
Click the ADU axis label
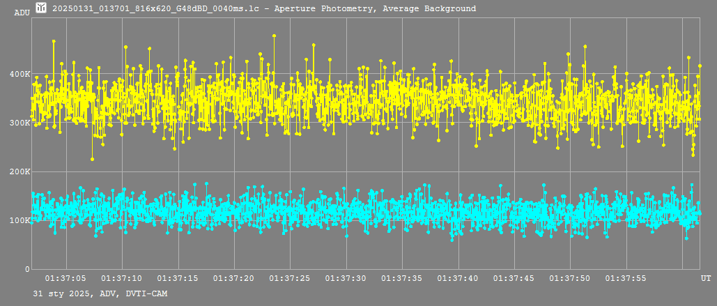tap(22, 13)
